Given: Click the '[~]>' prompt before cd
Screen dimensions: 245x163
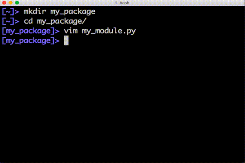Looking at the screenshot, I should 11,22.
